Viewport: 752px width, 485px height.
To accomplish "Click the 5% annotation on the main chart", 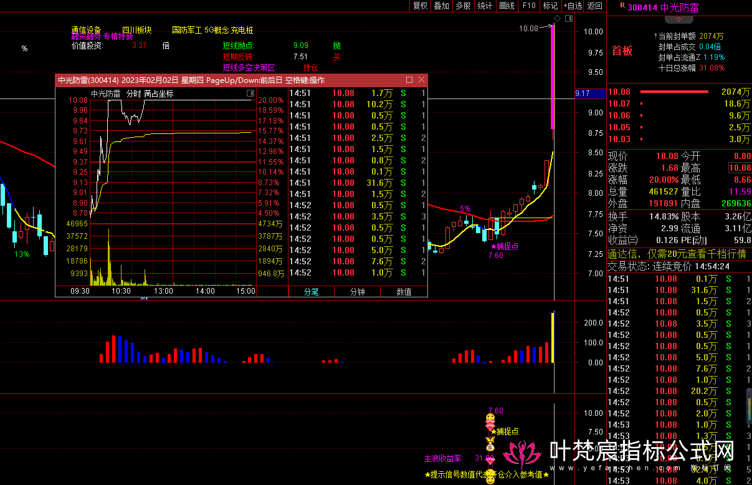I will point(465,209).
